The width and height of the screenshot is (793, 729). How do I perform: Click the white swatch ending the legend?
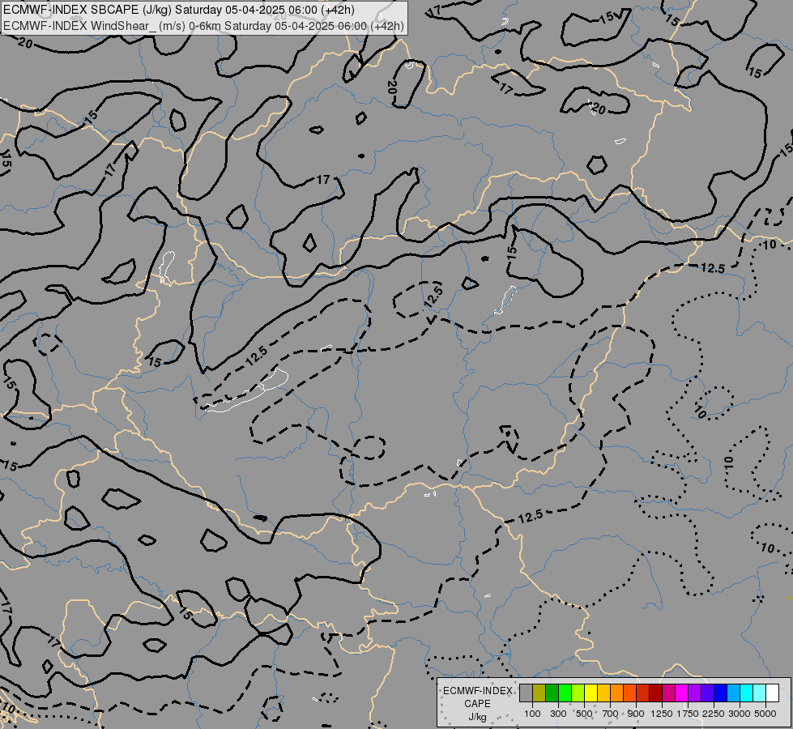click(773, 693)
